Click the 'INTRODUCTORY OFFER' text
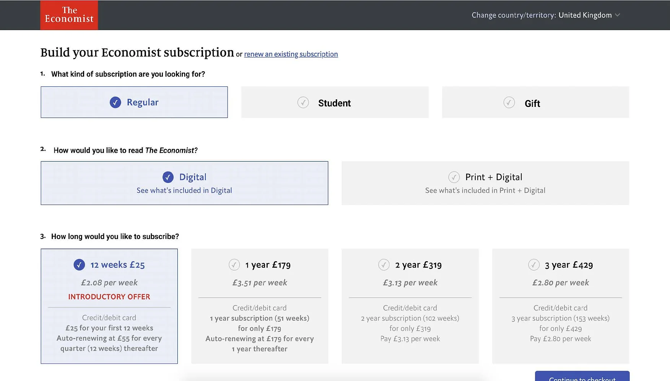670x381 pixels. pos(109,297)
